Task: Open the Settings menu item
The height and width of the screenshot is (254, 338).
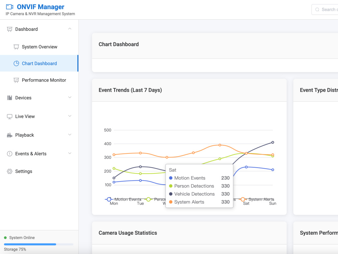Action: click(x=39, y=171)
